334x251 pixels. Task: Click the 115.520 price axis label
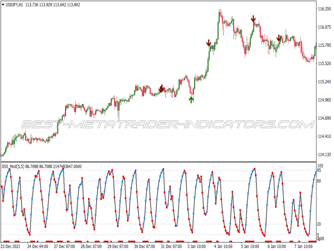[324, 64]
